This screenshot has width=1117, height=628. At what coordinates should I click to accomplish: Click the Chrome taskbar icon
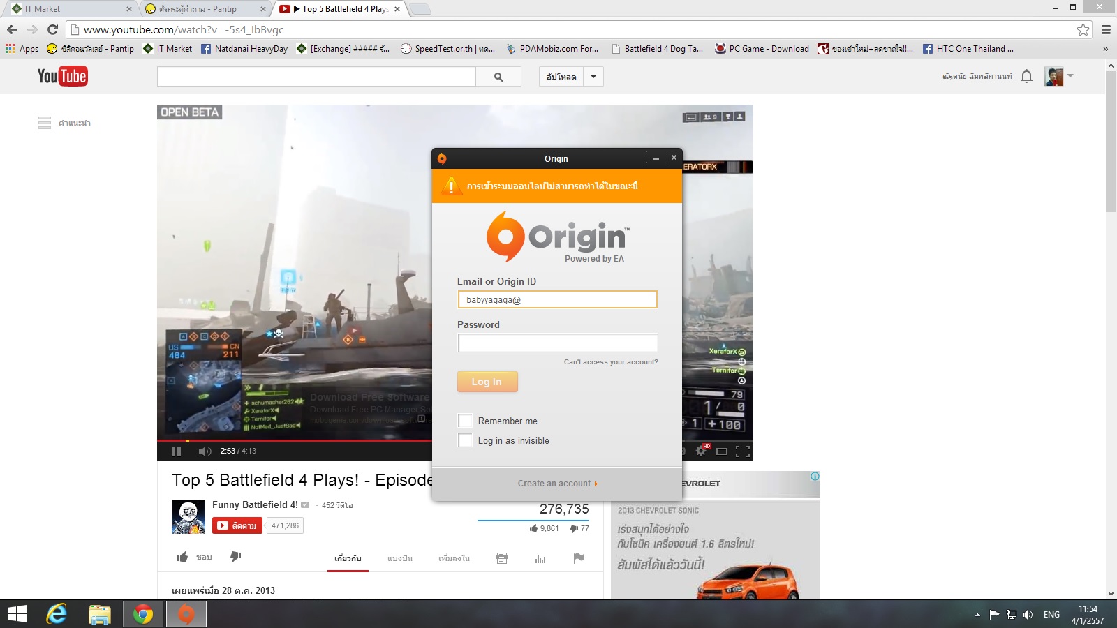[143, 614]
